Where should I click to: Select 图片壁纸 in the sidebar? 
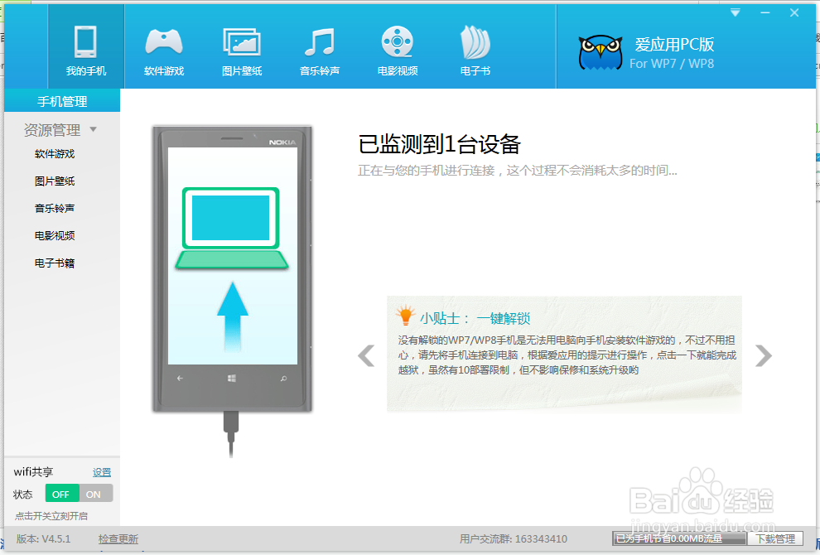55,181
